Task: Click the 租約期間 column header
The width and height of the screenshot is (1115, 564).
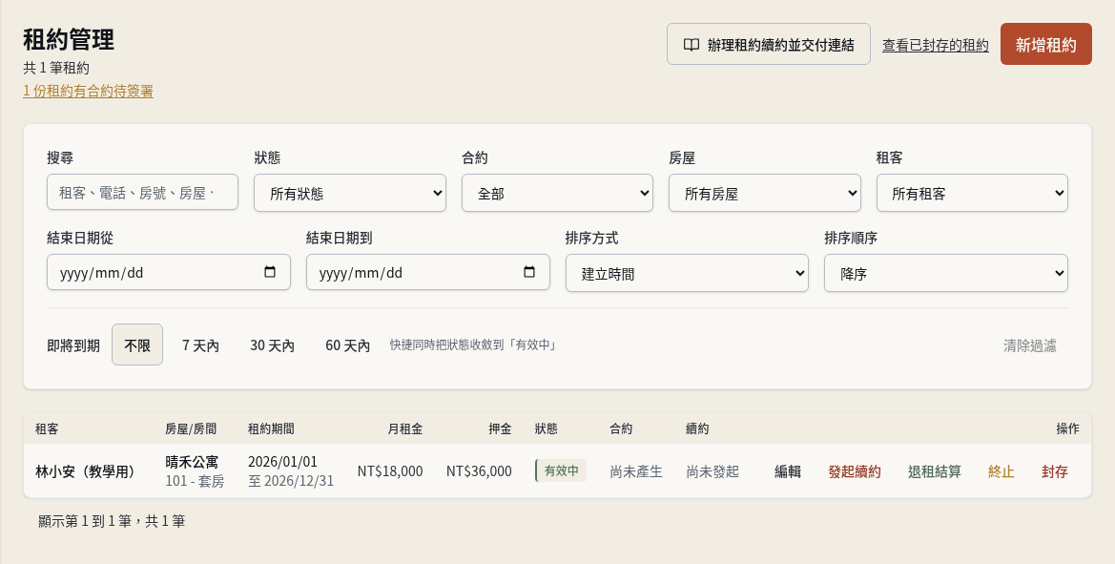Action: [x=271, y=428]
